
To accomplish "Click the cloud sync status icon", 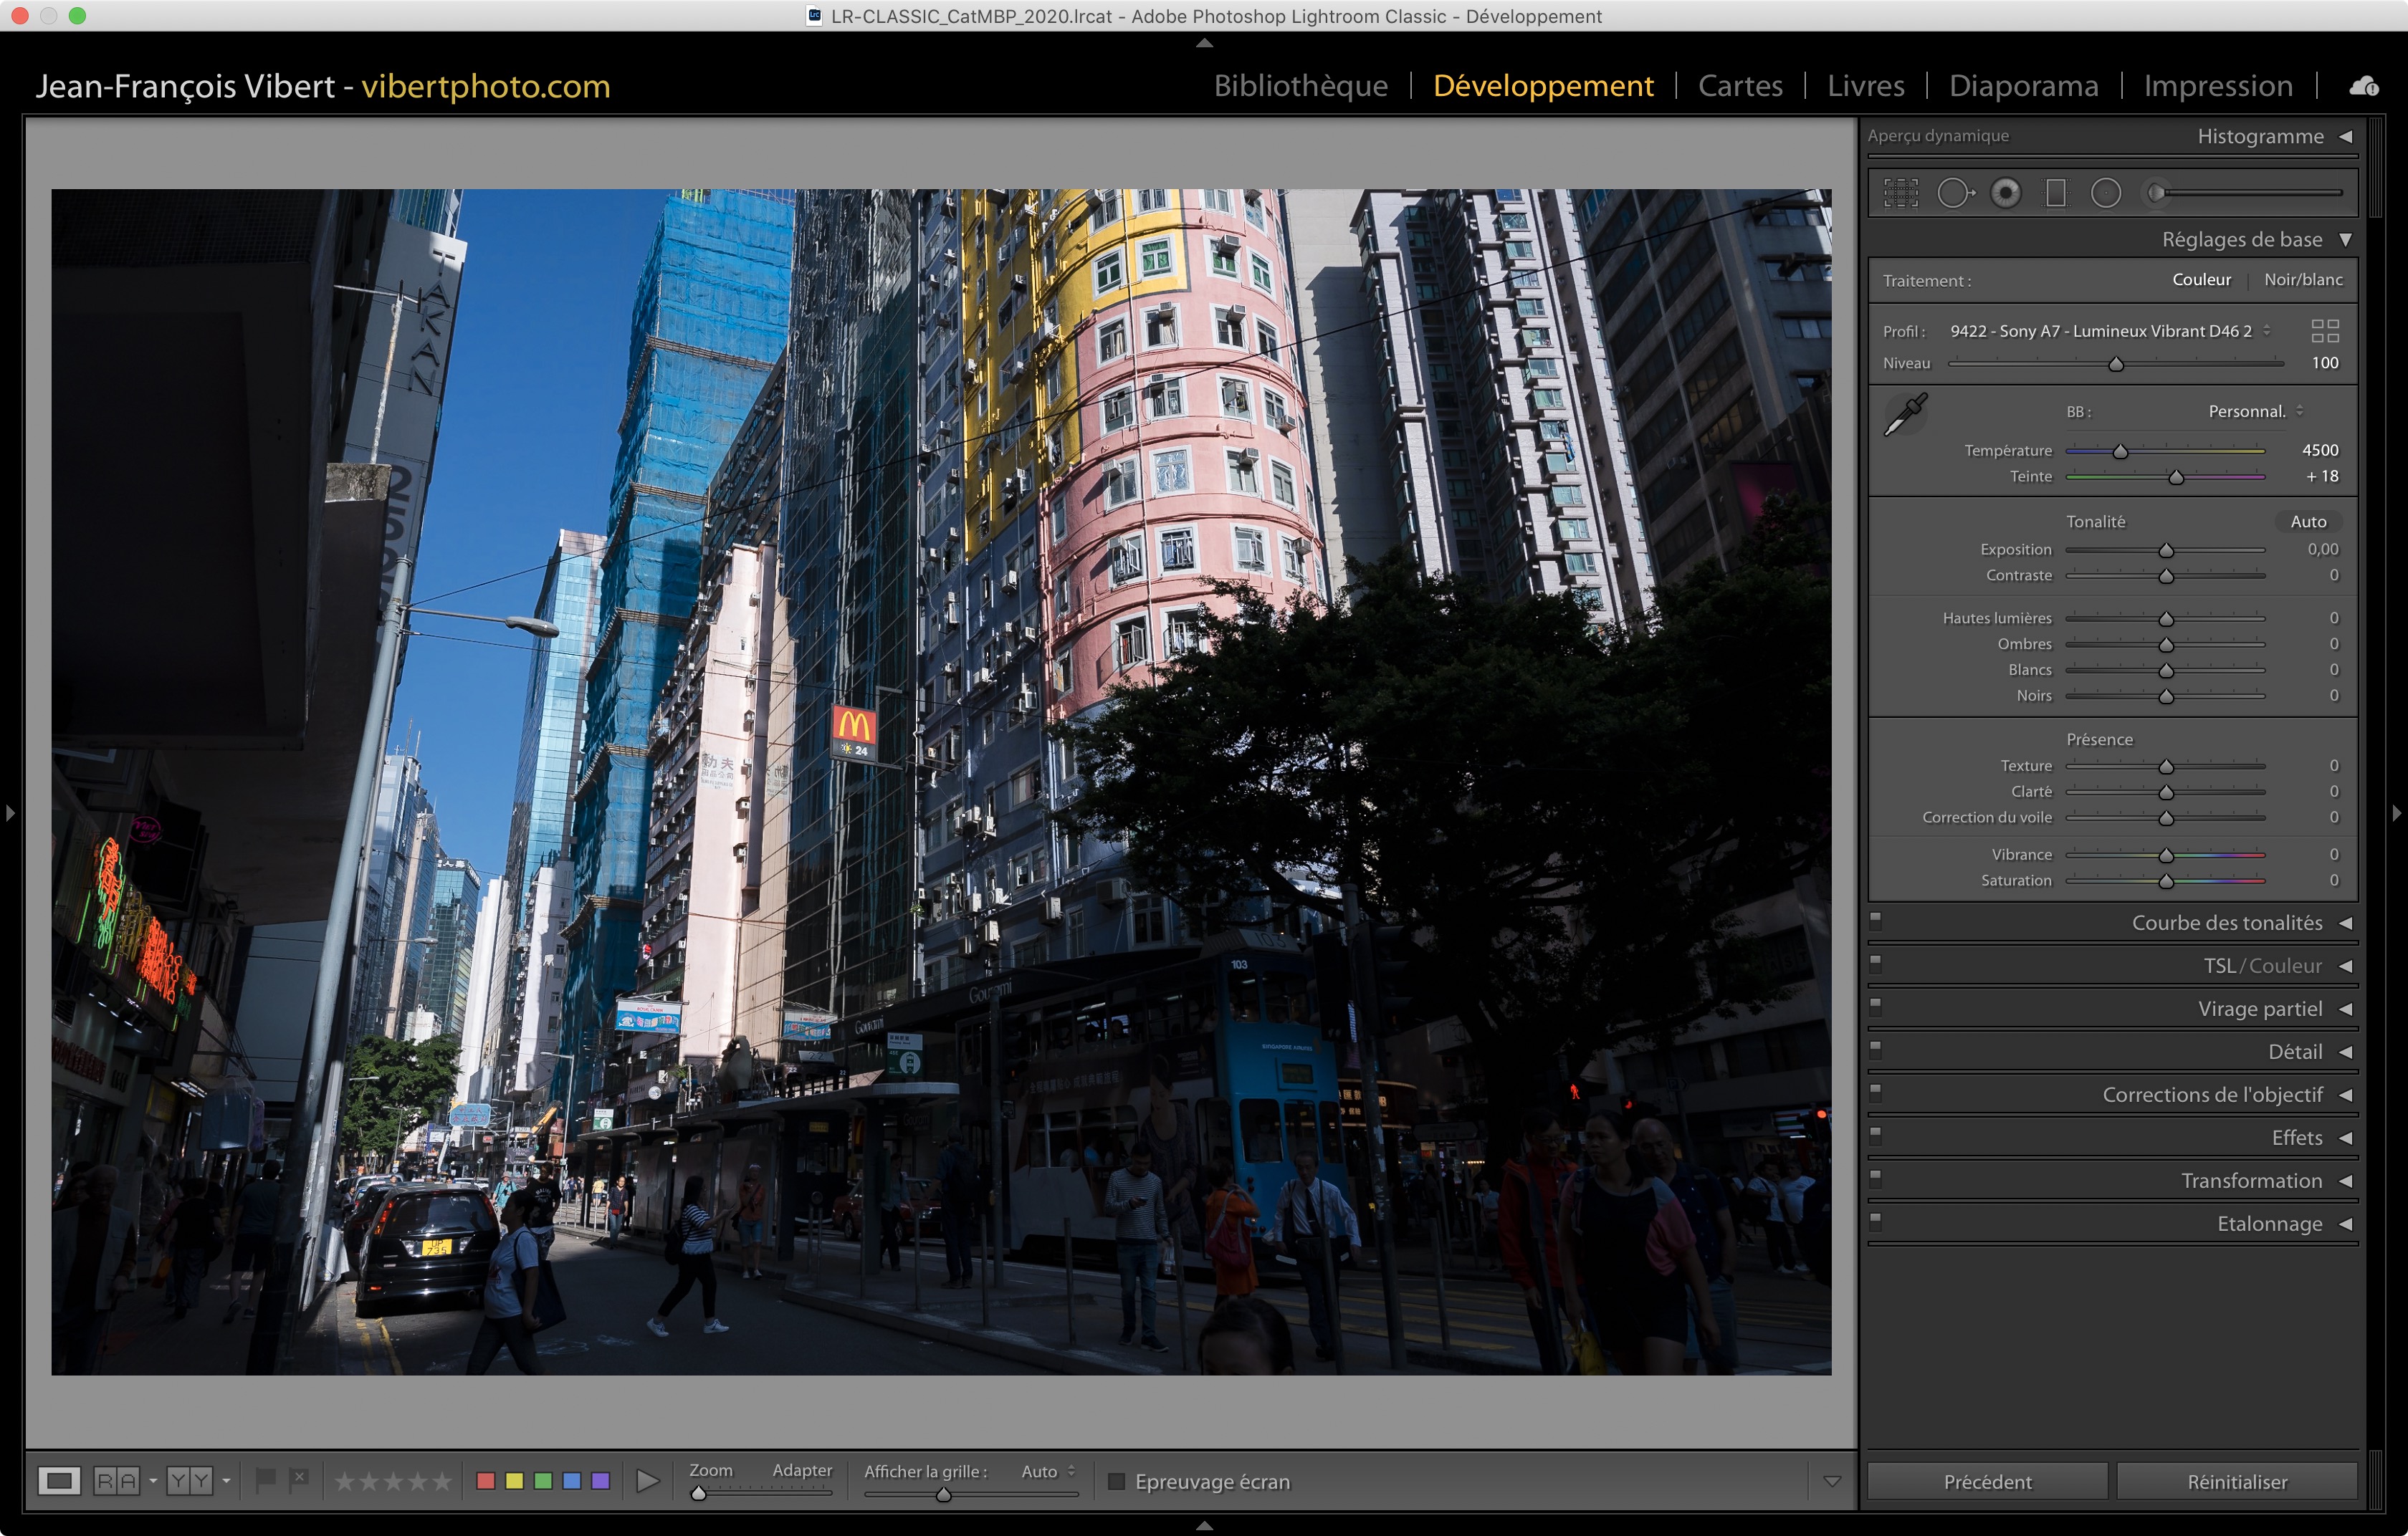I will tap(2363, 87).
